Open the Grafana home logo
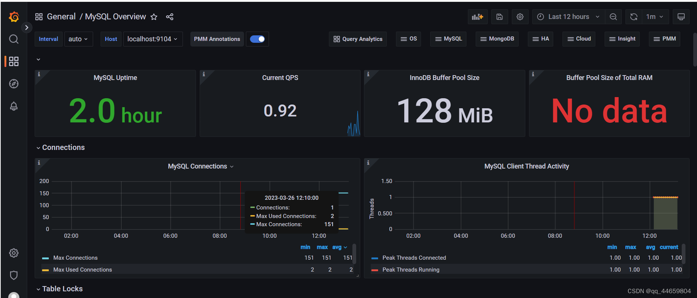Image resolution: width=697 pixels, height=298 pixels. coord(14,17)
